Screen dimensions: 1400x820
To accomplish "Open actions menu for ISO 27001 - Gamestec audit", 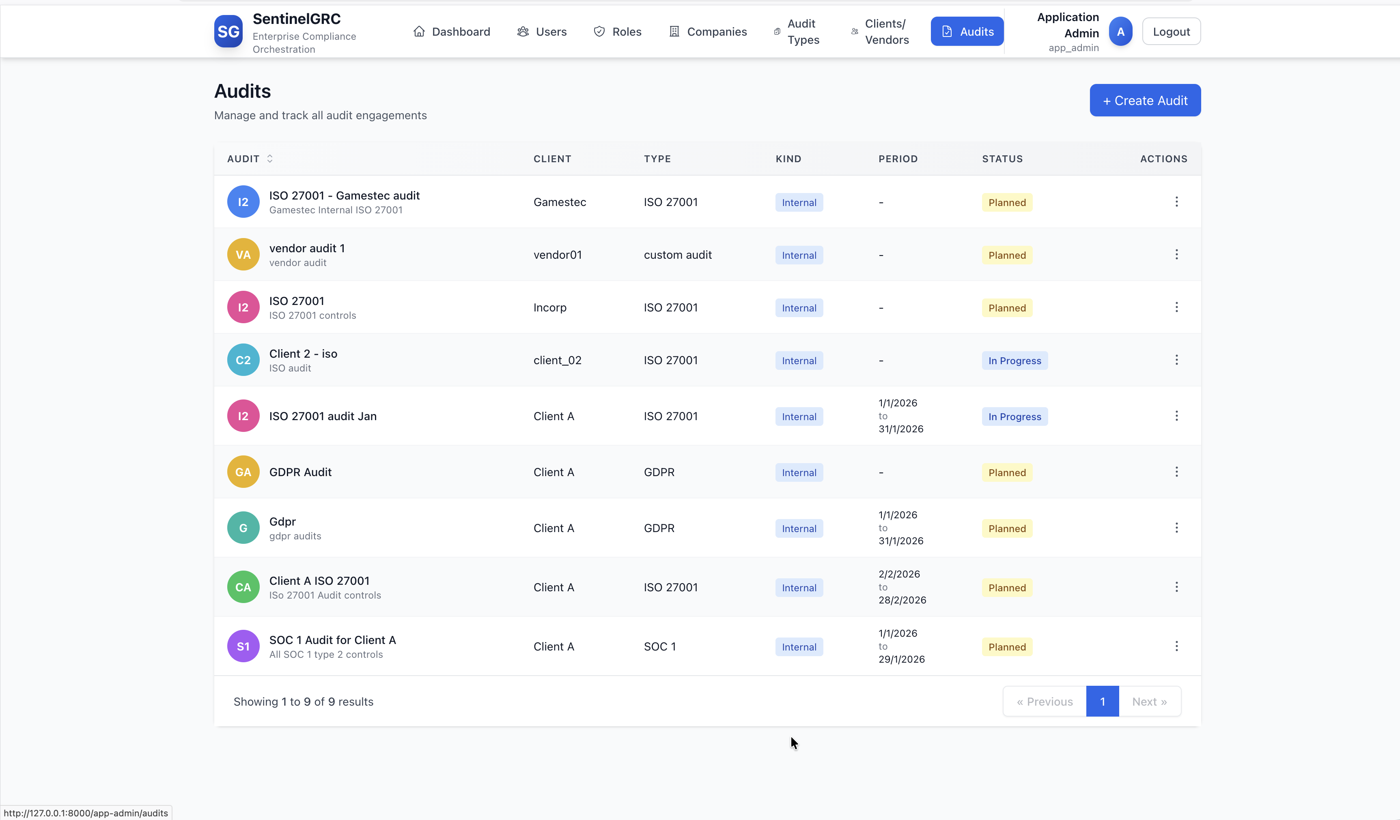I will [x=1176, y=202].
